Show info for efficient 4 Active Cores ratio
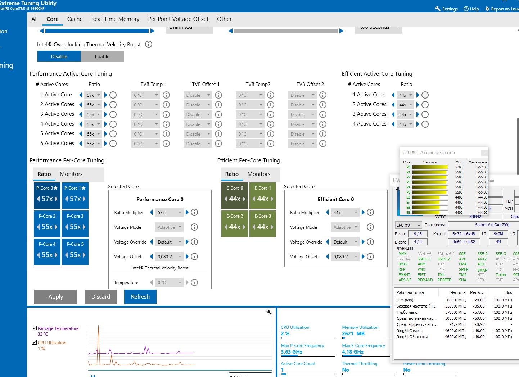The height and width of the screenshot is (377, 519). (425, 124)
